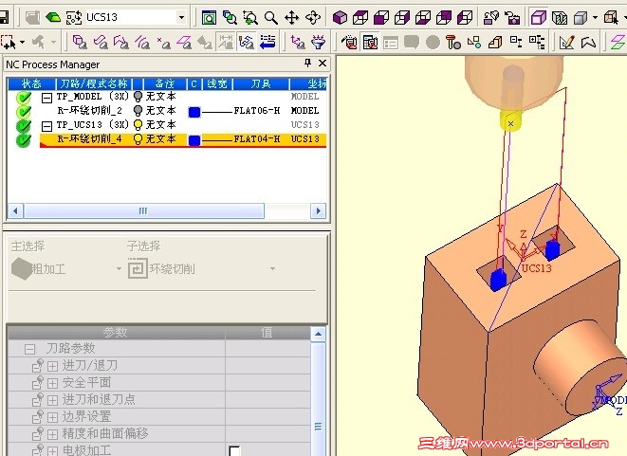
Task: Toggle status checkmark of TP_UCS13 row
Action: [x=24, y=125]
